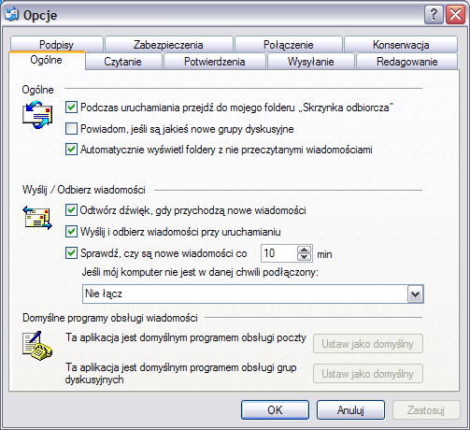Image resolution: width=470 pixels, height=430 pixels.
Task: Click the notepad and telephone icon
Action: click(37, 346)
